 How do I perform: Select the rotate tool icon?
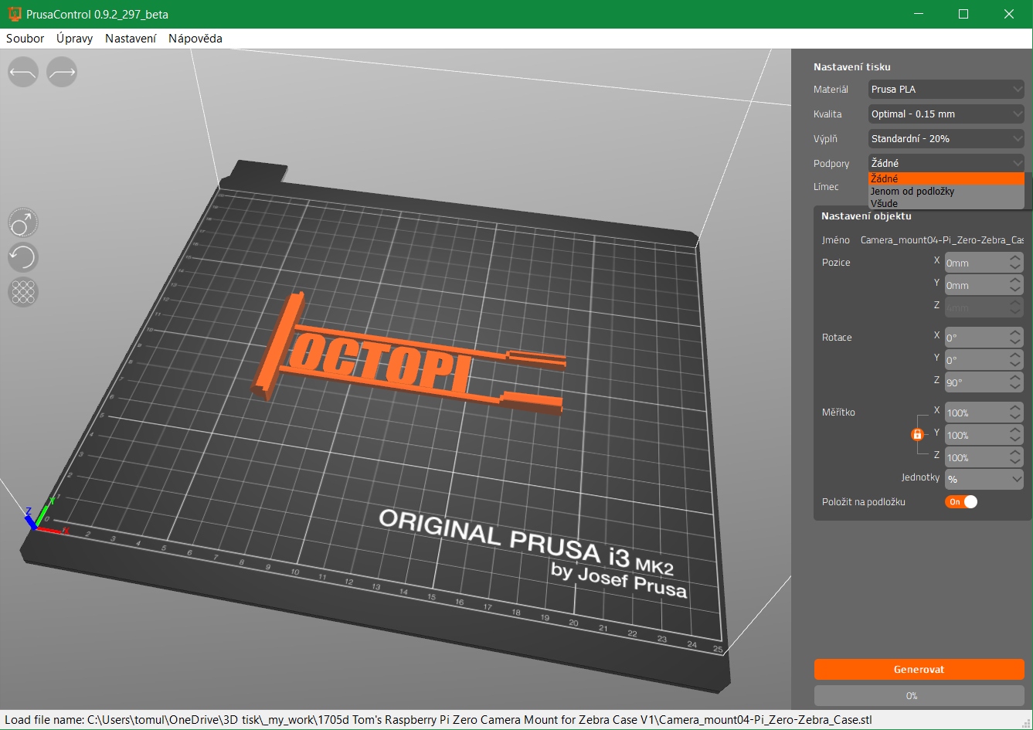(x=23, y=257)
